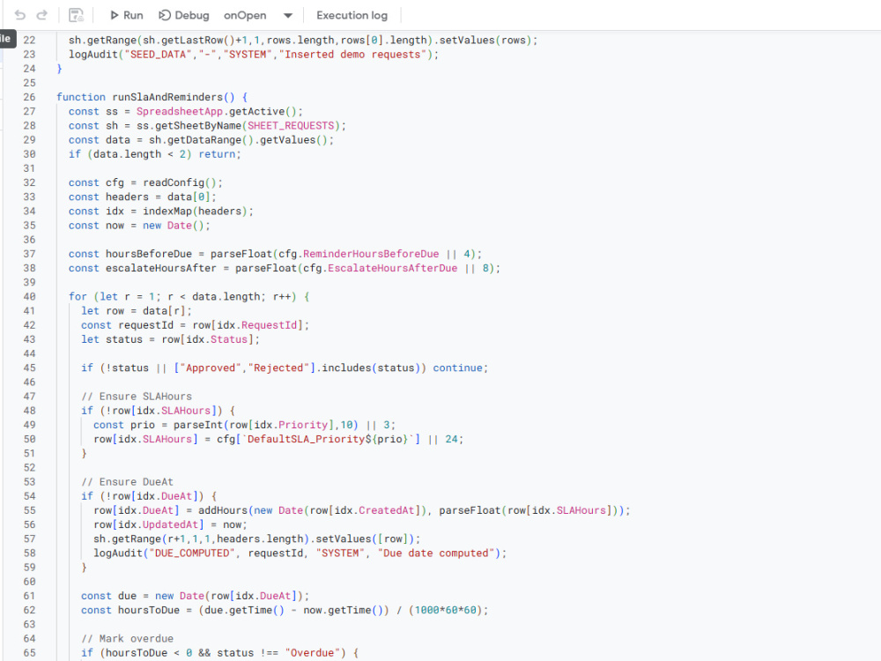881x661 pixels.
Task: Click the return keyword on line 30
Action: [217, 154]
